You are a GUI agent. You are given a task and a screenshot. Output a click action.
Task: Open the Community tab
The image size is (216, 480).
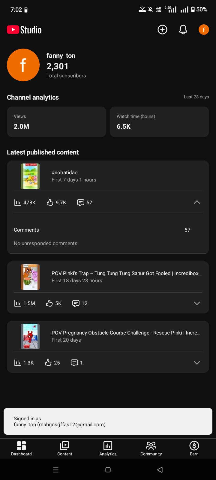pyautogui.click(x=151, y=449)
